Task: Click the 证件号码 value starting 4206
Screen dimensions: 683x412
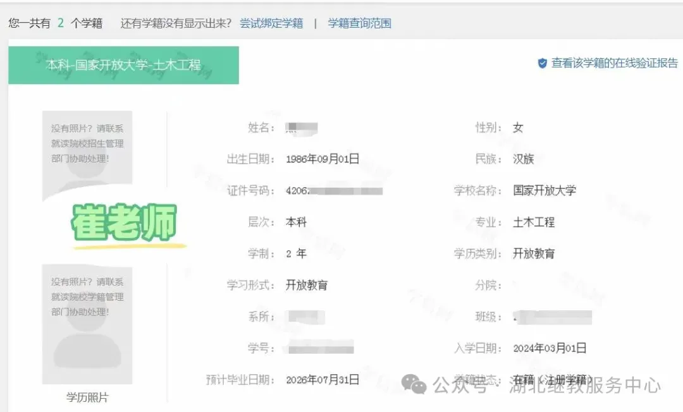Action: tap(334, 191)
